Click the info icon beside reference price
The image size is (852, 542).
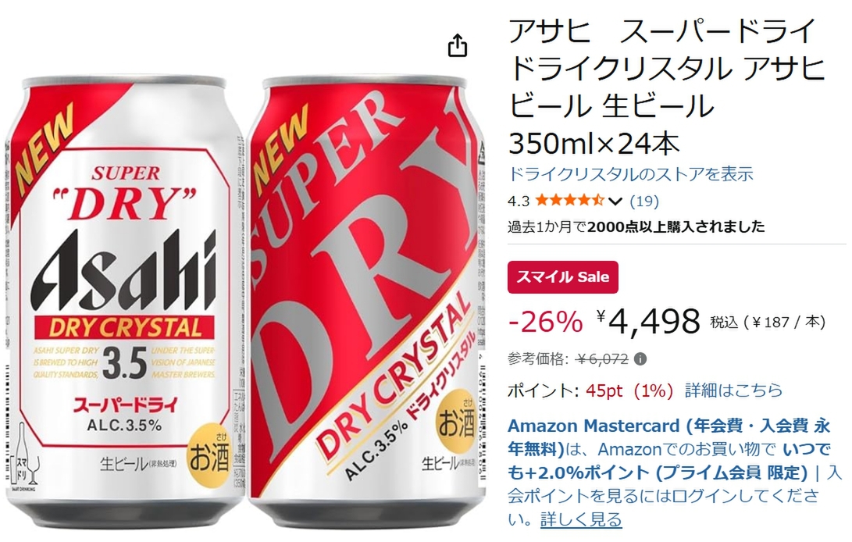click(x=640, y=359)
